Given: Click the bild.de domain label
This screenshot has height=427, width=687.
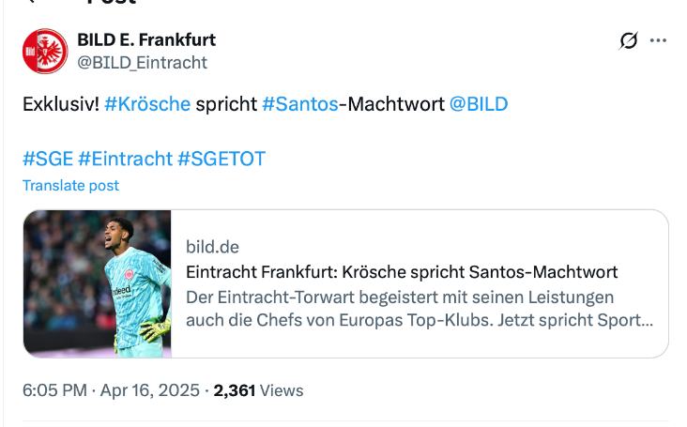Looking at the screenshot, I should point(213,247).
